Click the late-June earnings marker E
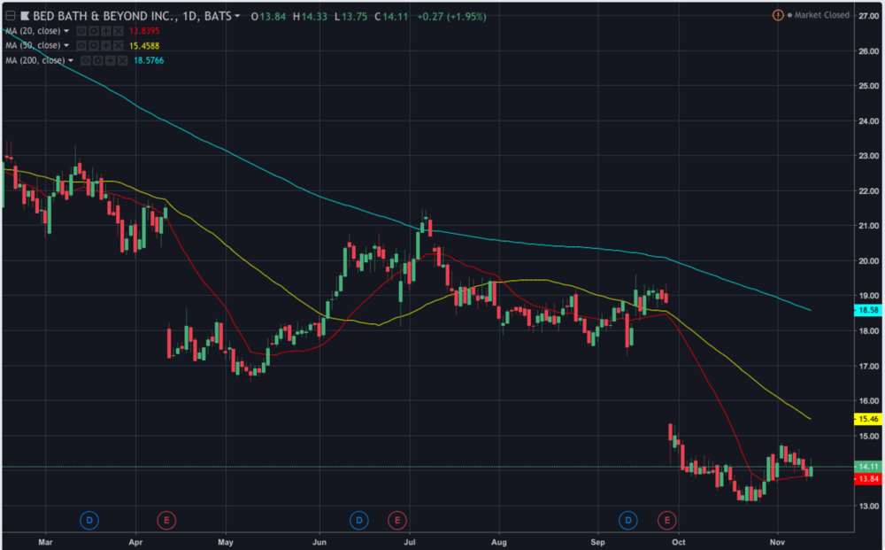885x550 pixels. coord(397,519)
